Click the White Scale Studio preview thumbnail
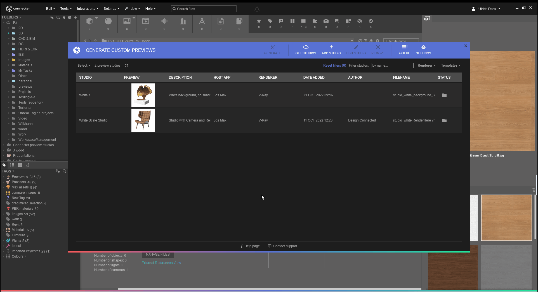The image size is (538, 292). (143, 120)
